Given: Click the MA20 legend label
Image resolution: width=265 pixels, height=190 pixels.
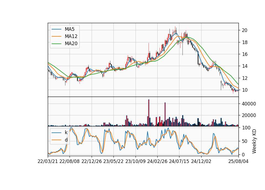Looking at the screenshot, I should pyautogui.click(x=71, y=44).
